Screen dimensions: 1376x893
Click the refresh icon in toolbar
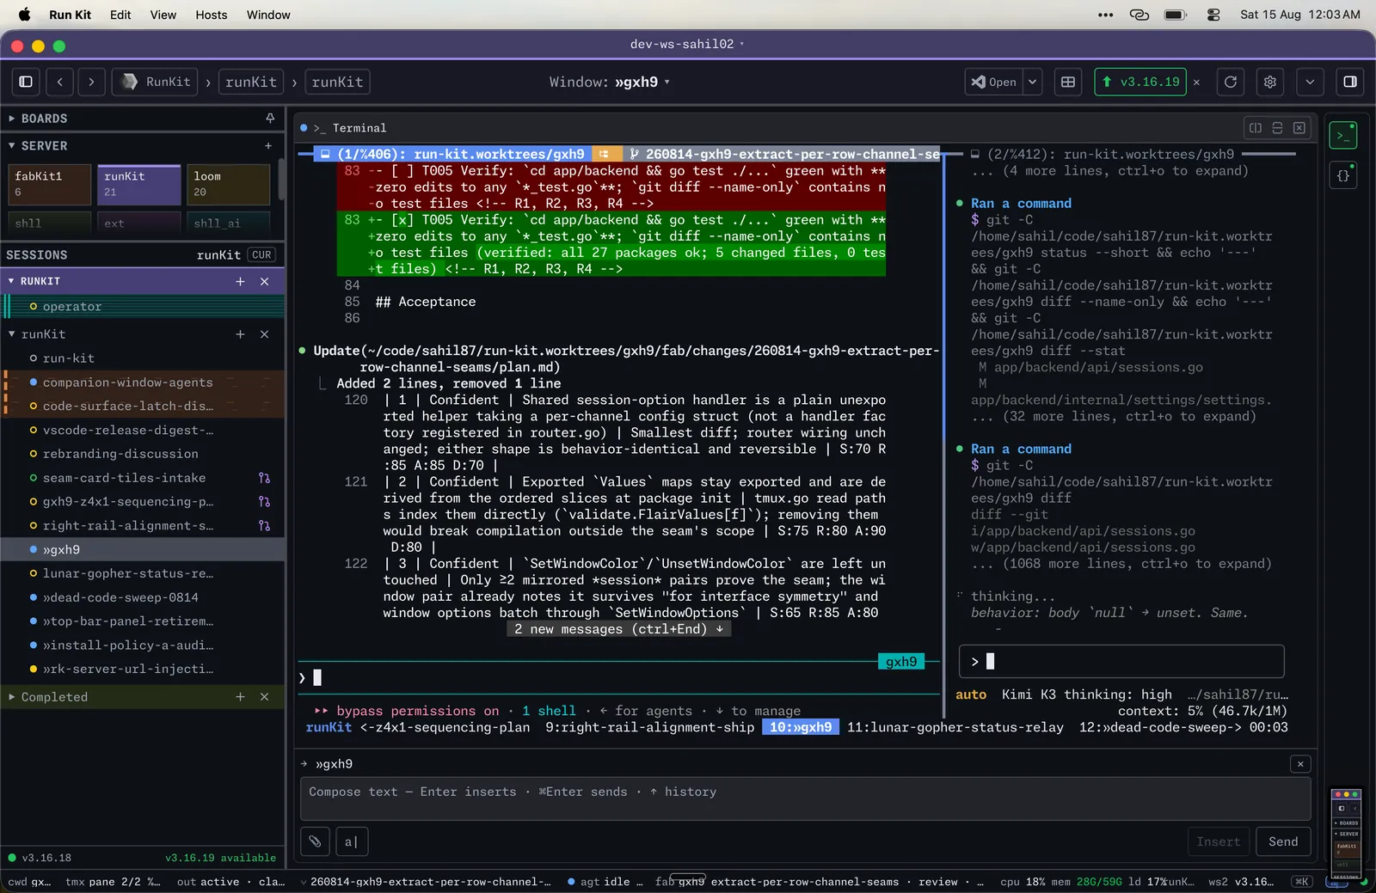tap(1231, 82)
